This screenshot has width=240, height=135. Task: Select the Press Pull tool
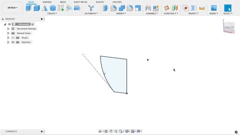[x=105, y=8]
